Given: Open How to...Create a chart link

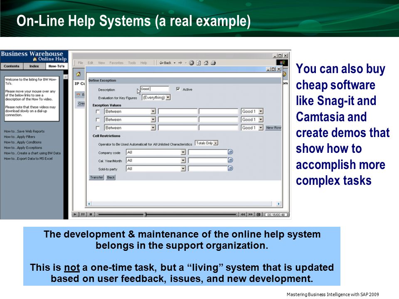Looking at the screenshot, I should click(x=32, y=153).
